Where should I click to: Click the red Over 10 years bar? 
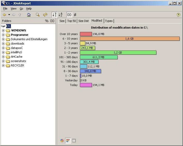[86, 34]
